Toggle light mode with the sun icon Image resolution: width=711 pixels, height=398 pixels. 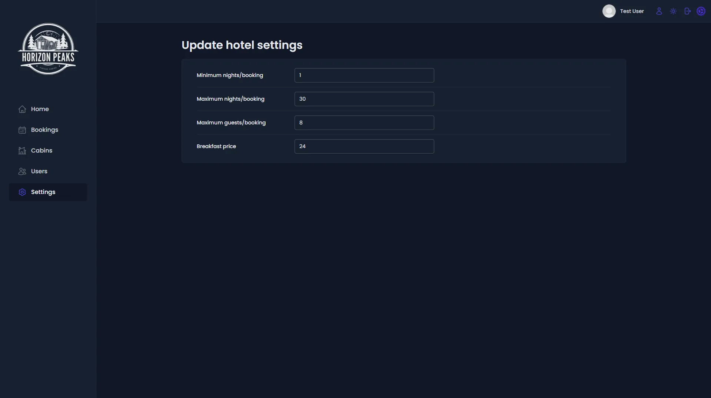click(x=673, y=11)
